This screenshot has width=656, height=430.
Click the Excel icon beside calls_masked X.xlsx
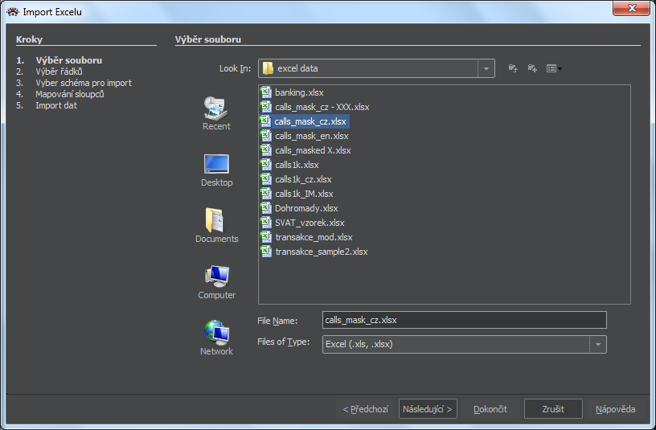click(265, 150)
